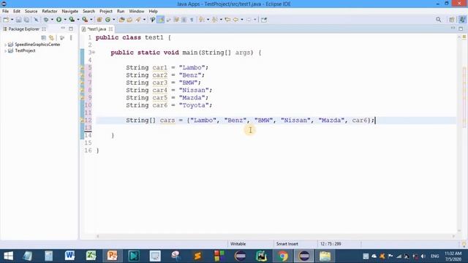Screen dimensions: 468x263
Task: Click the Smart Insert status entry
Action: 287,244
